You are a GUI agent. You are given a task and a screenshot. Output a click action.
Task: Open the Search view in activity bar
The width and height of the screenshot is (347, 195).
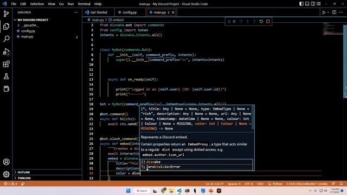(x=6, y=38)
